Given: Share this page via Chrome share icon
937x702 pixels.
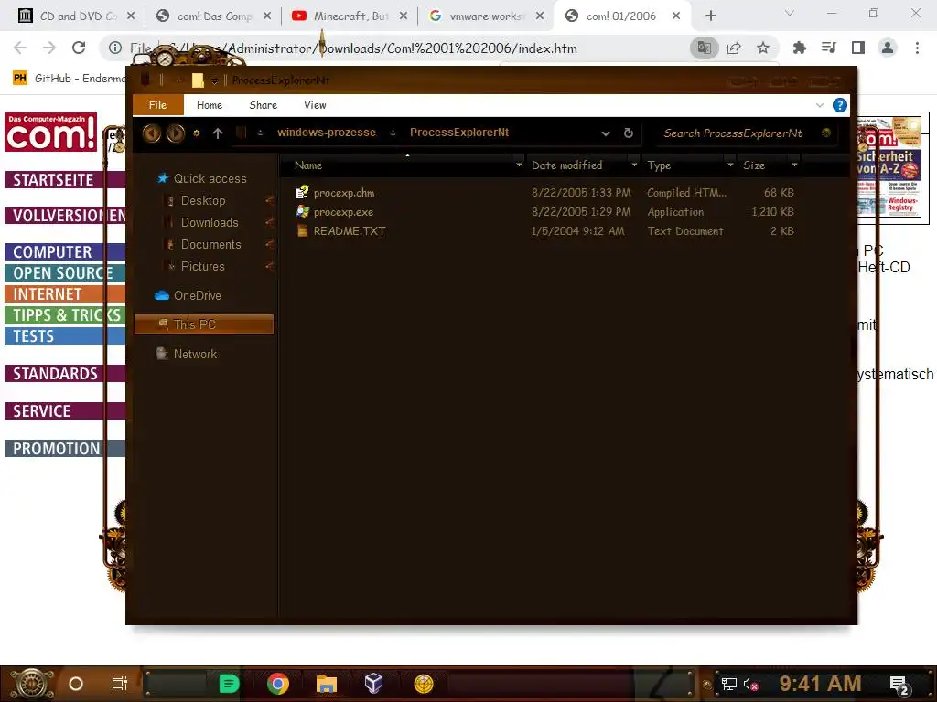Looking at the screenshot, I should (x=734, y=48).
